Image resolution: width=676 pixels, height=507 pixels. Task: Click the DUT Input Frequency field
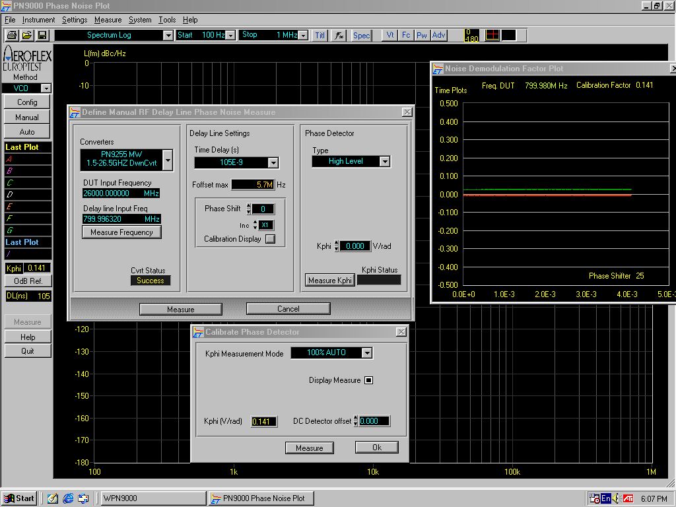(x=121, y=193)
